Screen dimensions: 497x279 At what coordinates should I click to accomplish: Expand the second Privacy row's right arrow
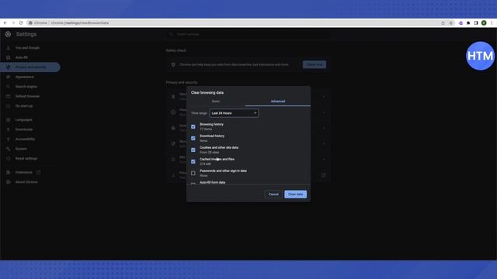click(x=324, y=112)
